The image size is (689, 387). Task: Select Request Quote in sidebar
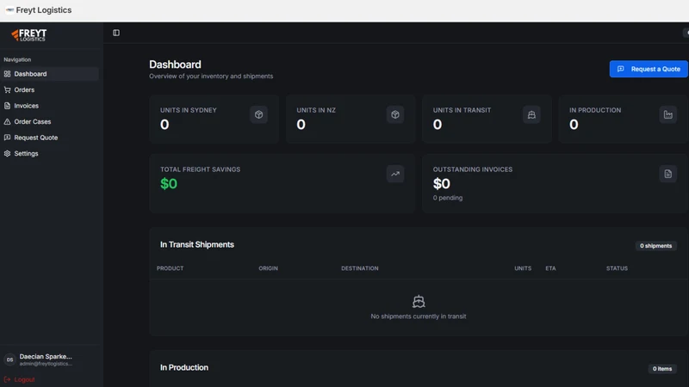(x=49, y=138)
